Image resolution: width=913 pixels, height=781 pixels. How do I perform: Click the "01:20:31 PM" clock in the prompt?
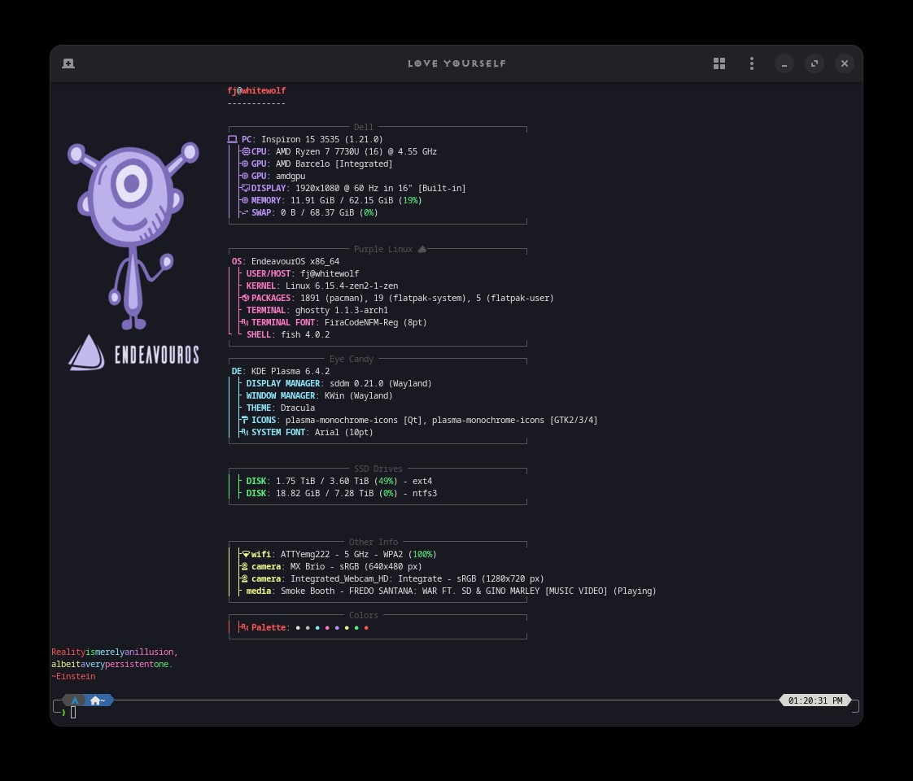pyautogui.click(x=815, y=700)
